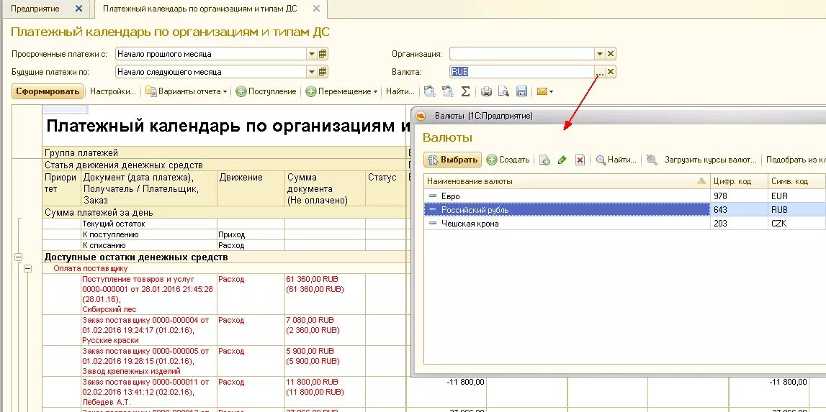Click the expand all groups icon in report toolbar
The image size is (826, 412).
click(x=430, y=91)
